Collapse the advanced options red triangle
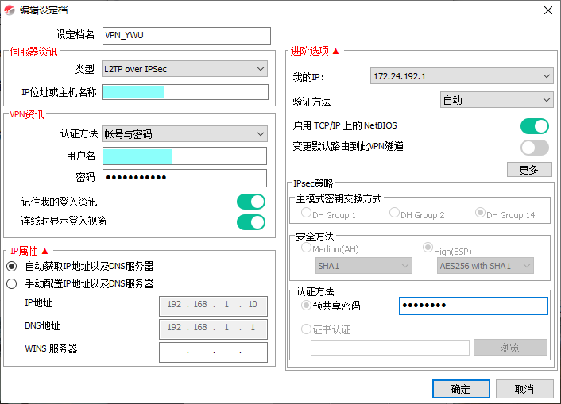 tap(335, 51)
